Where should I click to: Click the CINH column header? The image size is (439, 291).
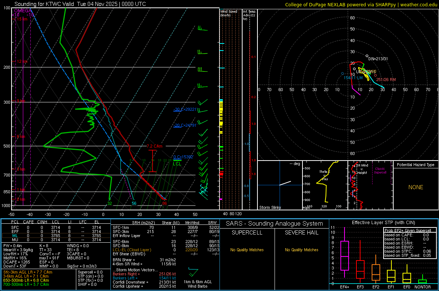click(42, 222)
